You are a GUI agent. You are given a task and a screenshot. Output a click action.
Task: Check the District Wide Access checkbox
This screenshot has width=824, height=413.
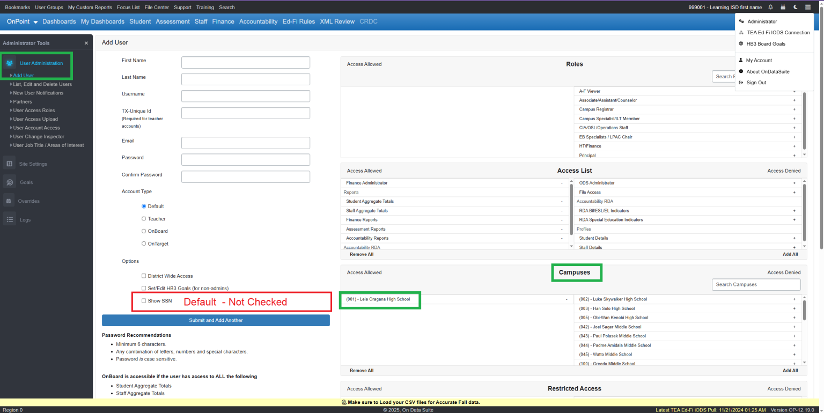click(144, 276)
